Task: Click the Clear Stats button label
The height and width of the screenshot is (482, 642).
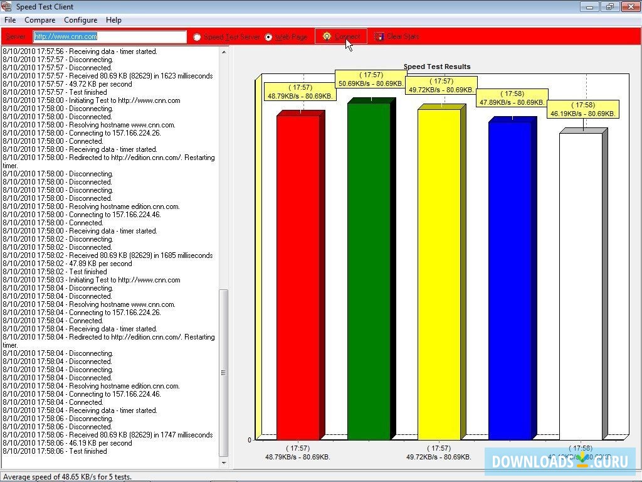Action: pyautogui.click(x=403, y=36)
